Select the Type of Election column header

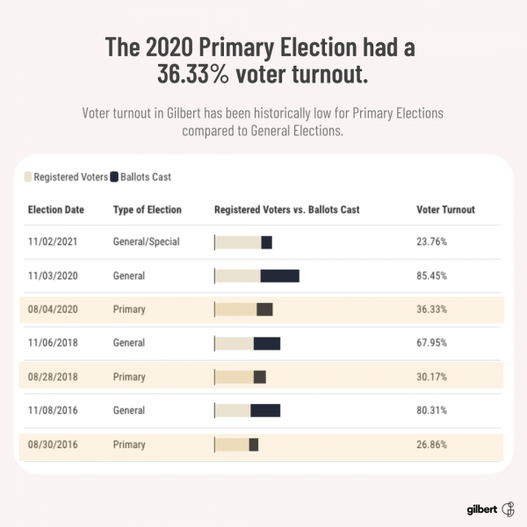(x=148, y=210)
